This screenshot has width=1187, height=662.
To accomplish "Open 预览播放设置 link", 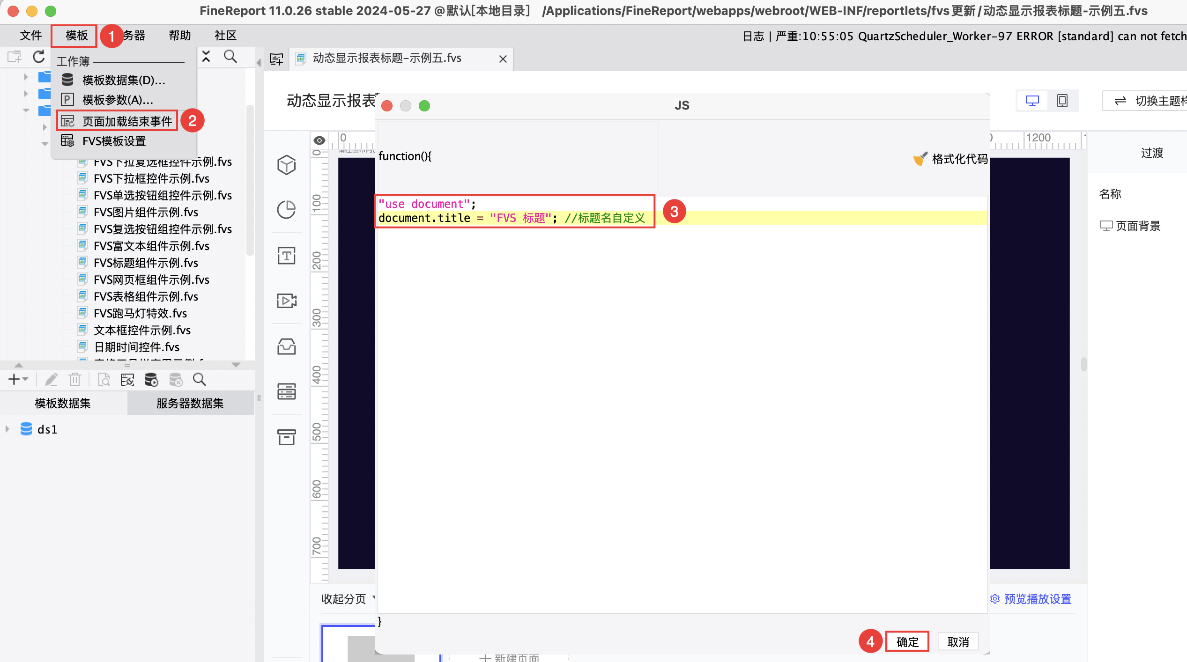I will [x=1037, y=599].
